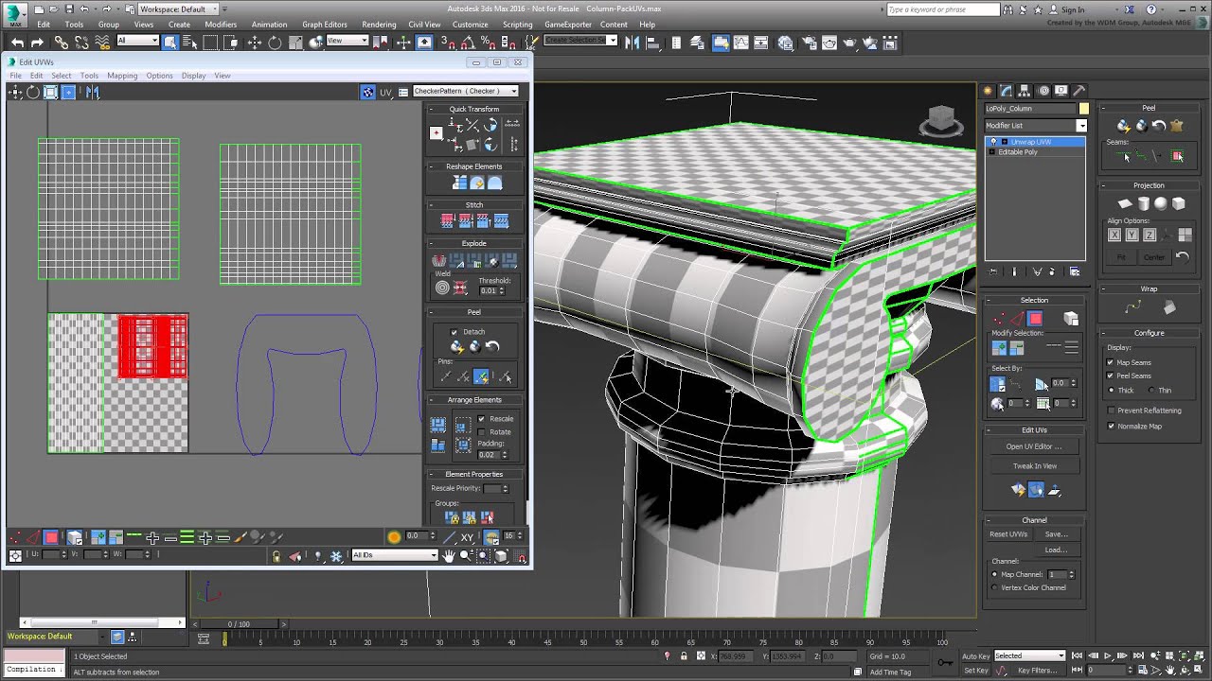1212x681 pixels.
Task: Select the Freeform Mode tool in Edit UVWs
Action: (68, 92)
